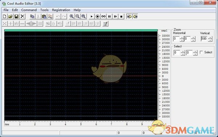Zoom in with the plus magnifier

point(72,16)
